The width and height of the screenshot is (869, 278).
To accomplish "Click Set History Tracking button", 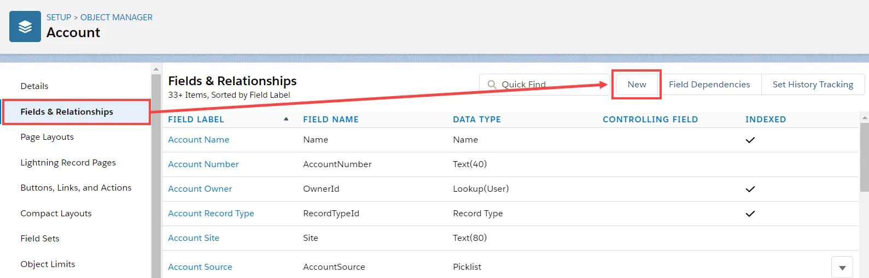I will click(x=813, y=85).
